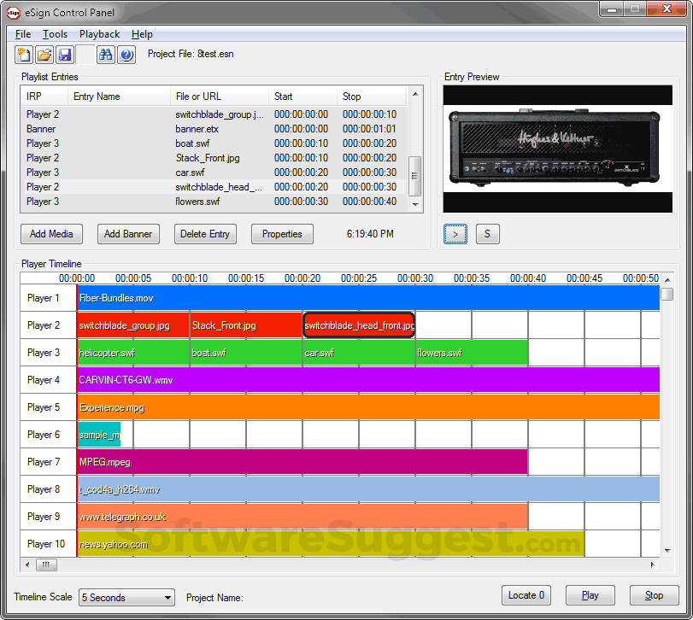Screen dimensions: 693x620
Task: Click the binoculars find icon
Action: pyautogui.click(x=106, y=55)
